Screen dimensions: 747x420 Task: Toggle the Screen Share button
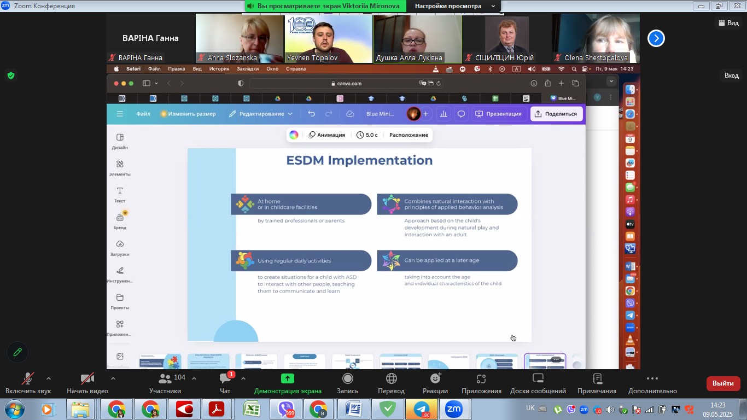288,383
